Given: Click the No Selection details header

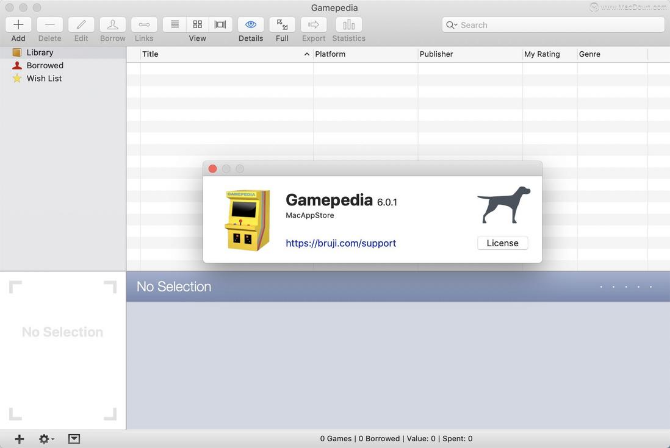Looking at the screenshot, I should [x=174, y=286].
